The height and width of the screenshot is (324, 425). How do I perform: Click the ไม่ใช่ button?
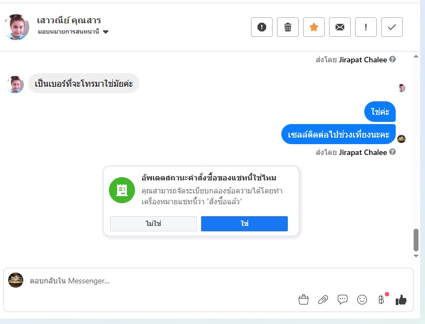click(x=153, y=224)
